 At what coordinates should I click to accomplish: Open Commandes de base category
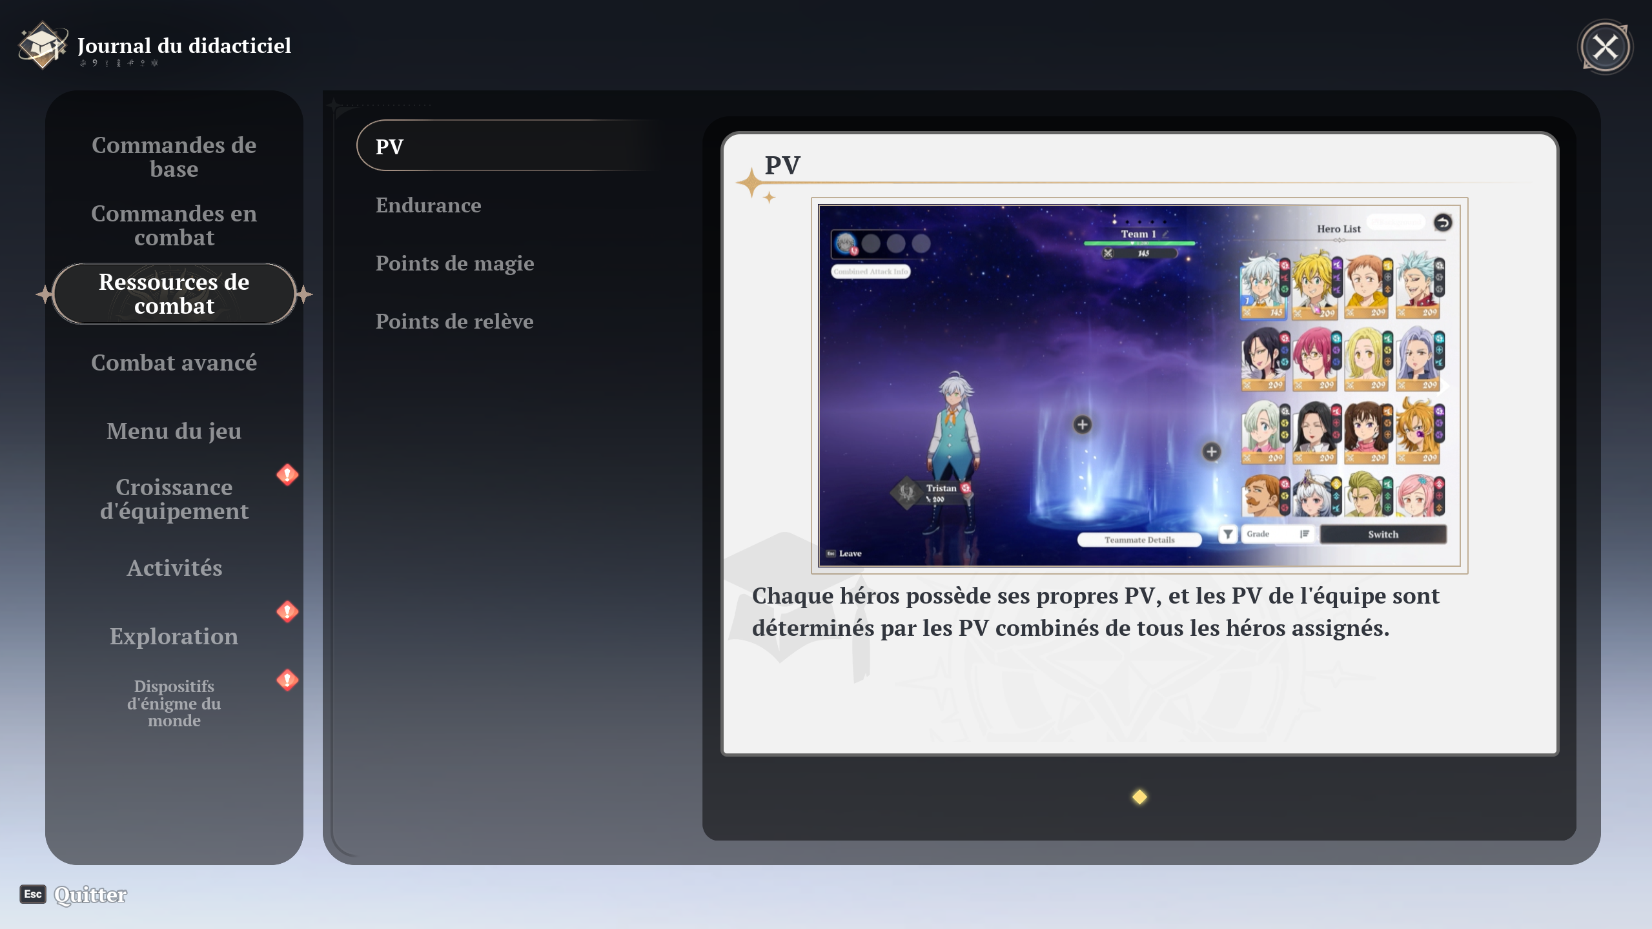pos(174,157)
